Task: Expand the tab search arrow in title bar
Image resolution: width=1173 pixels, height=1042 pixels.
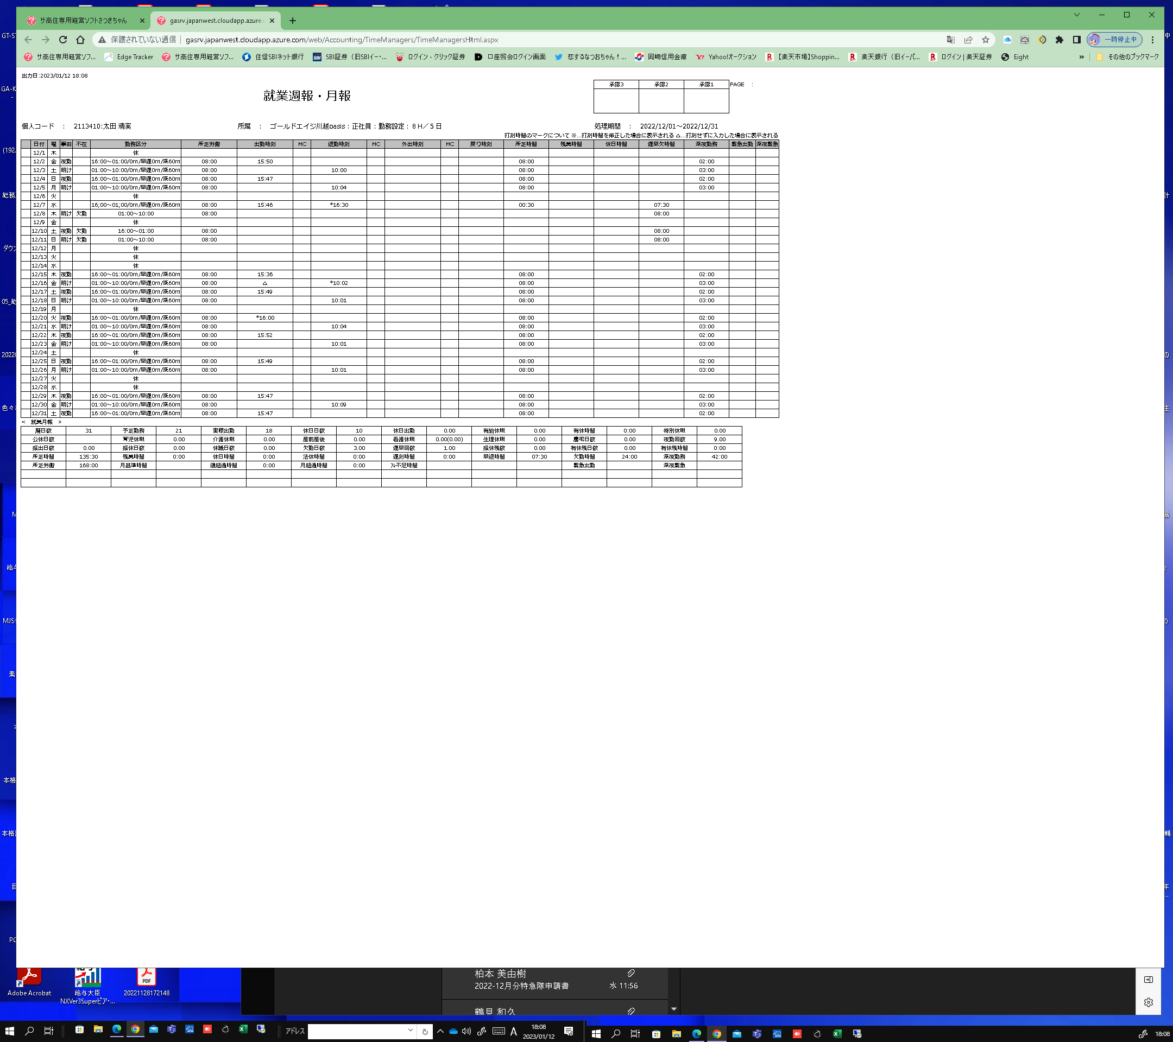Action: click(x=1076, y=15)
